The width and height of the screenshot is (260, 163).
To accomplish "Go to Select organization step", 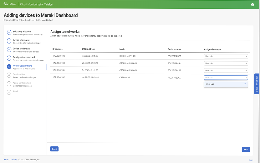I will pos(22,32).
